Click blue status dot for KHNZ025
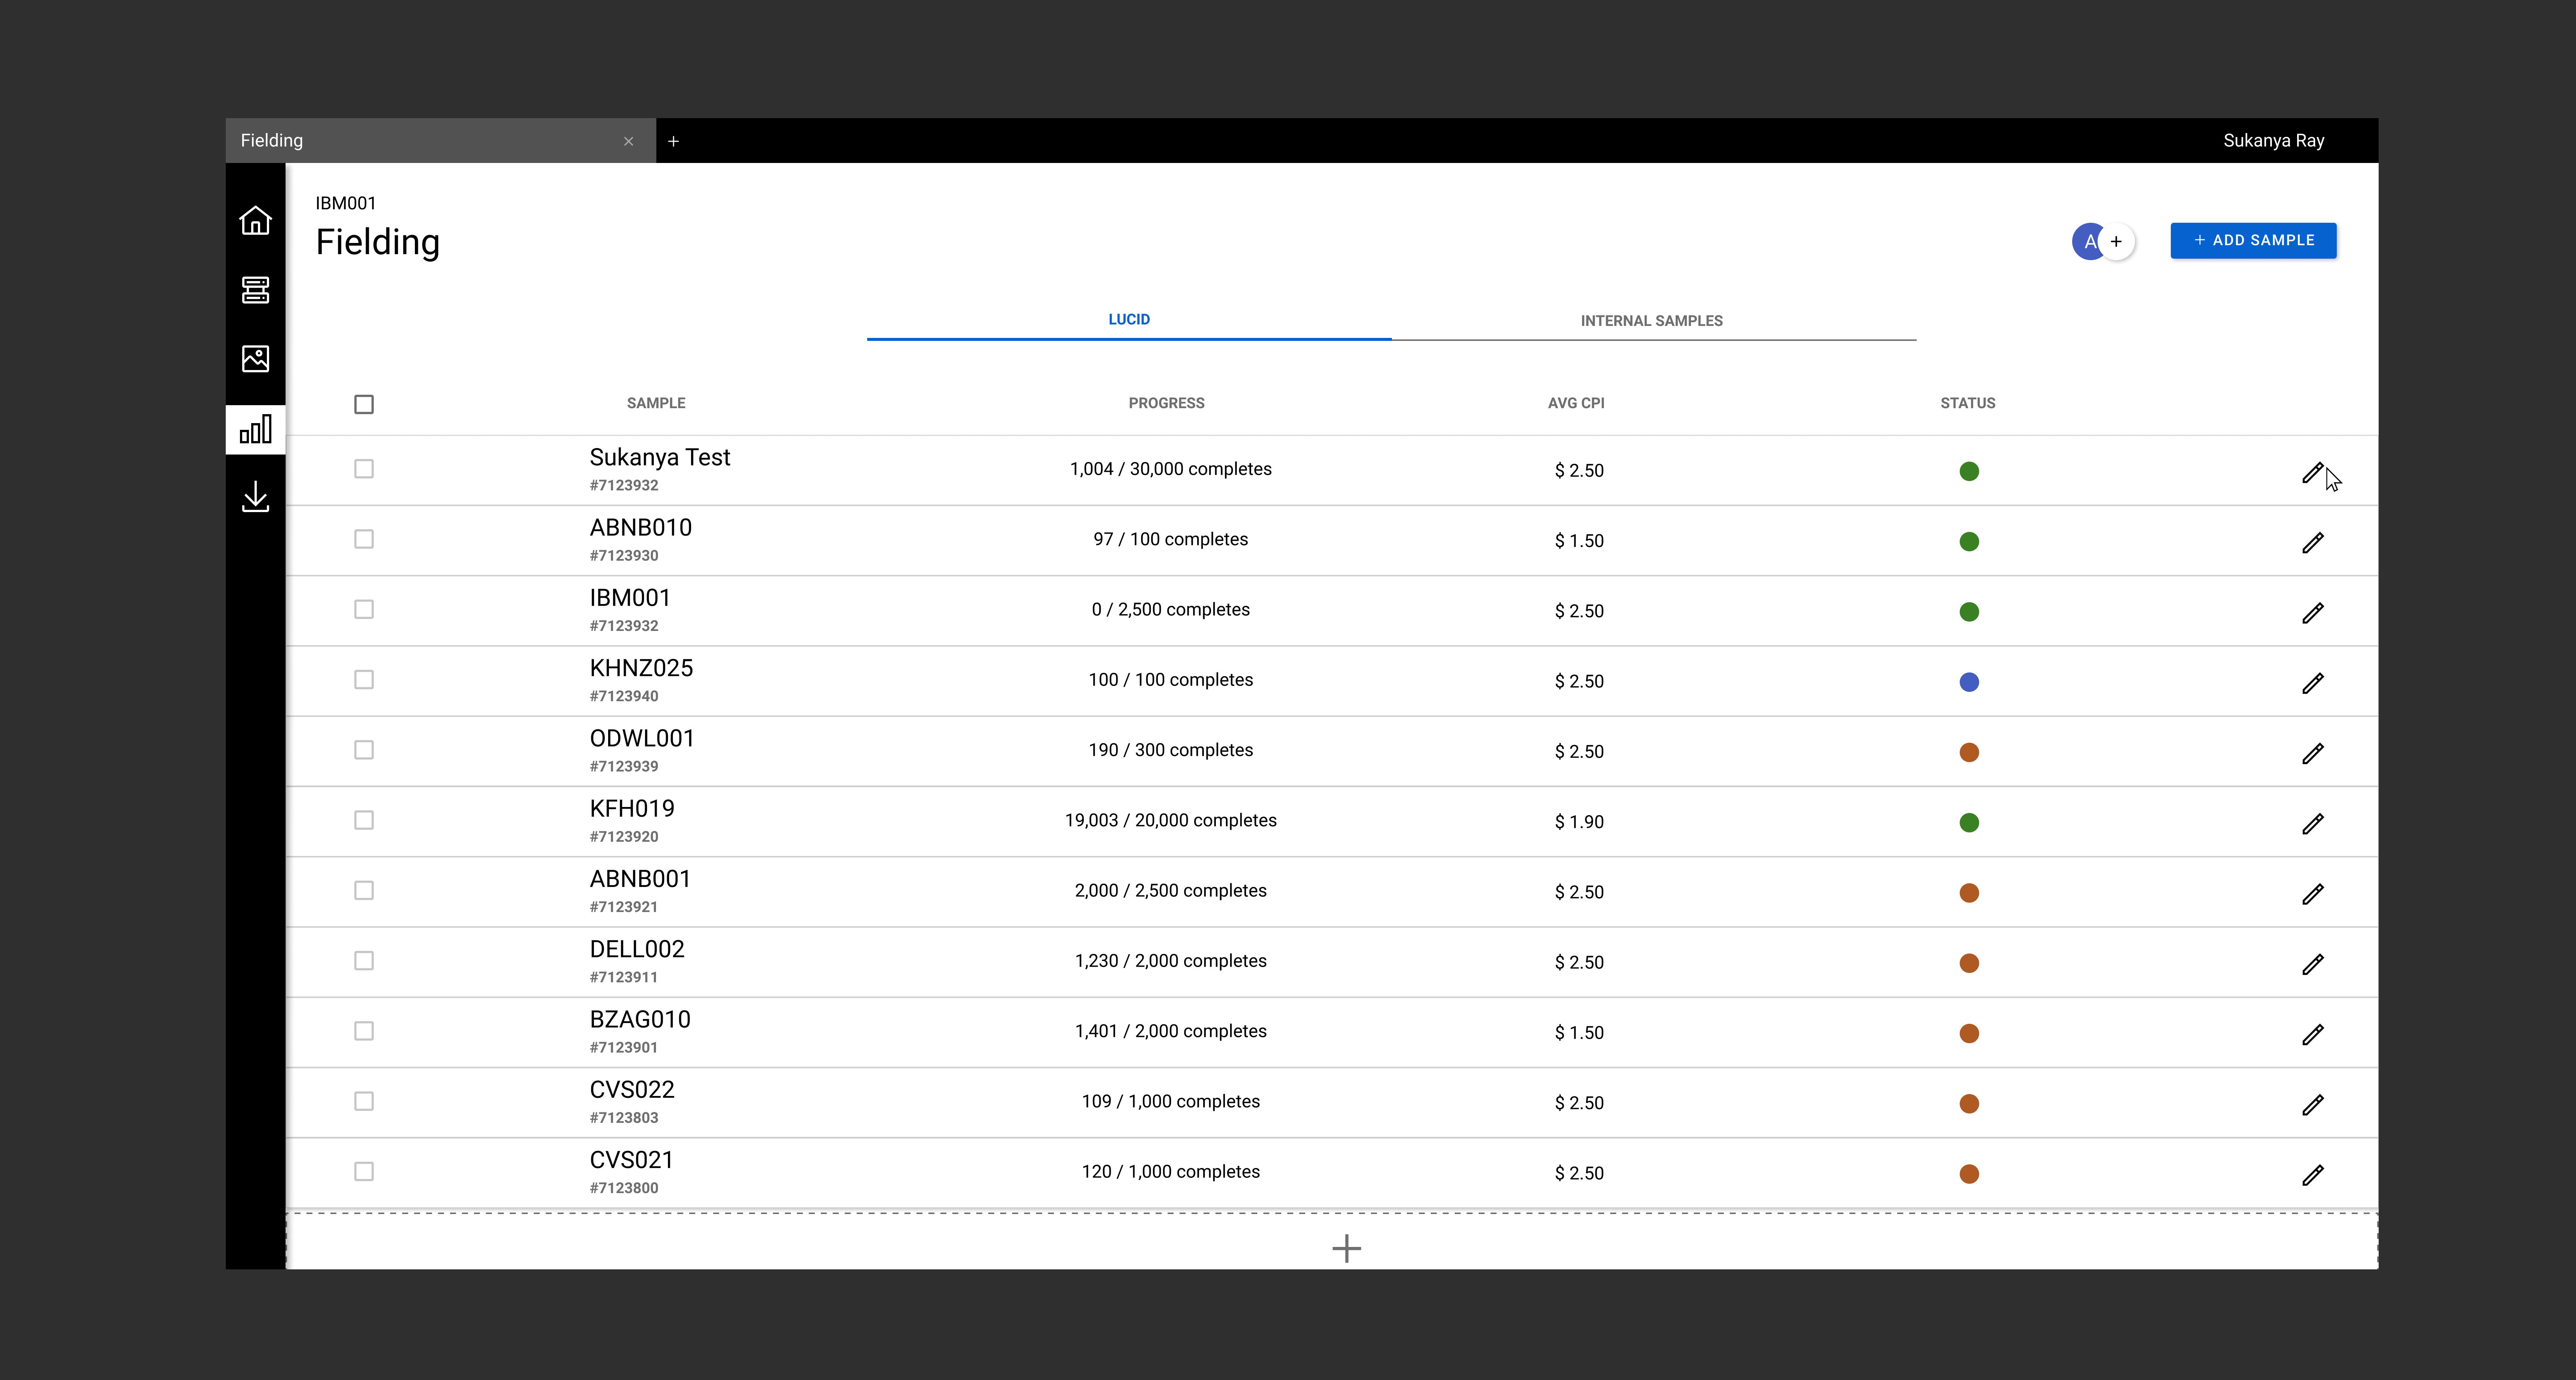 [x=1969, y=682]
